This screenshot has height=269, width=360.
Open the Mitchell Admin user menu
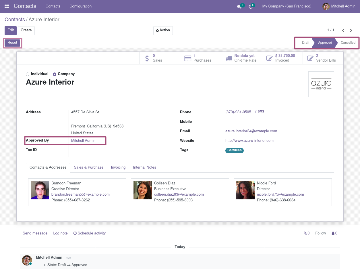coord(339,6)
